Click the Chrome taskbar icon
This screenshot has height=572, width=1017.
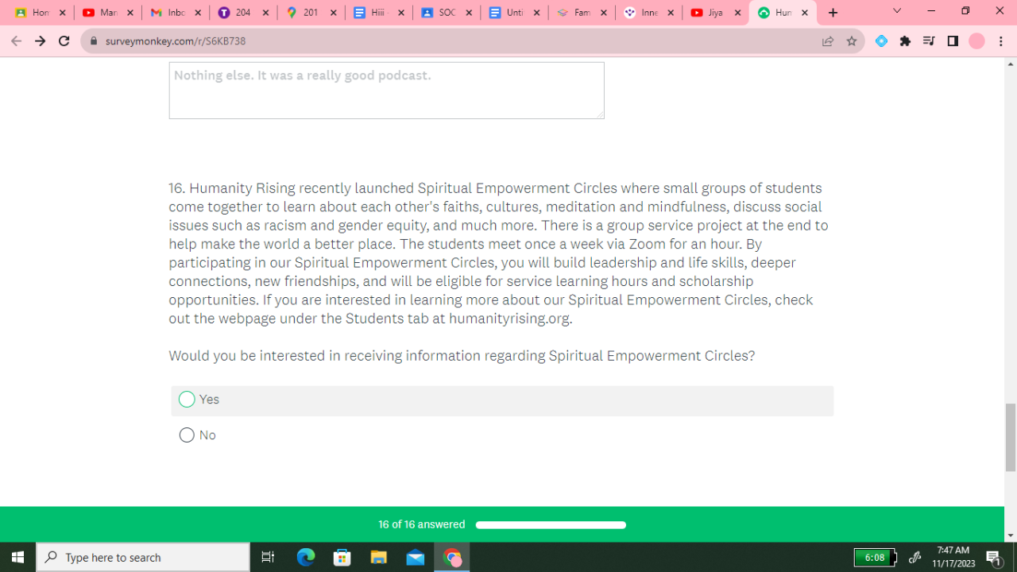pos(452,557)
